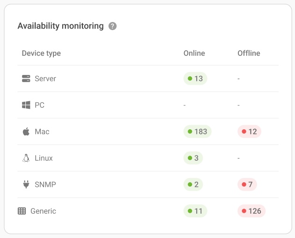The width and height of the screenshot is (295, 238).
Task: Open the 12 offline Macs badge
Action: click(249, 132)
